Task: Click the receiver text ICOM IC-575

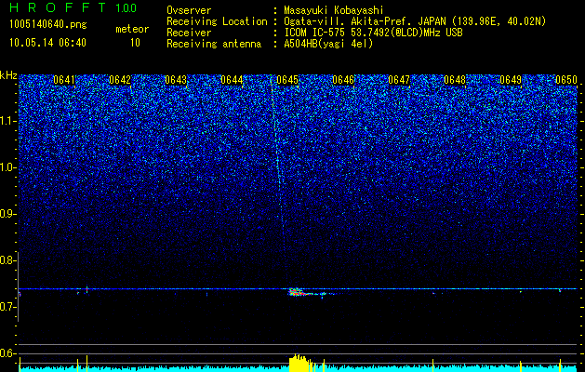Action: [x=315, y=33]
